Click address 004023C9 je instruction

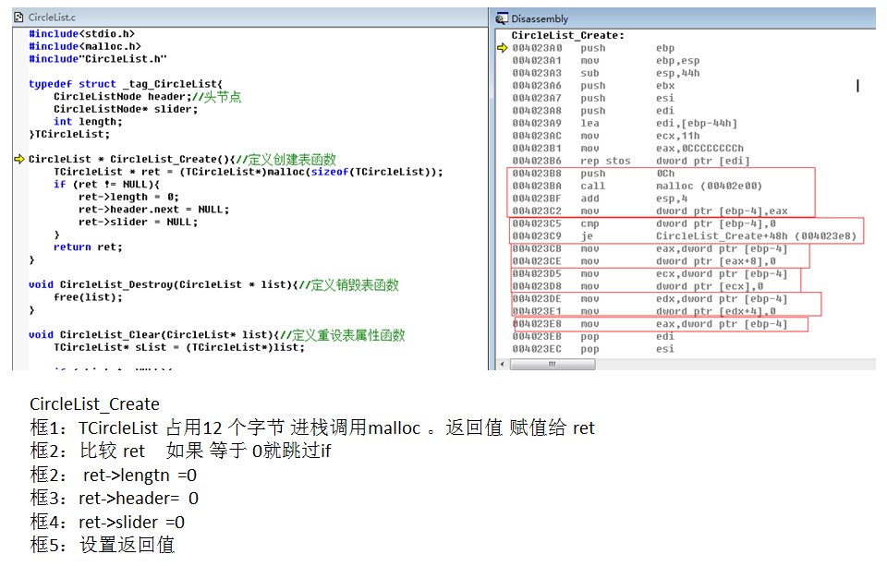point(685,235)
